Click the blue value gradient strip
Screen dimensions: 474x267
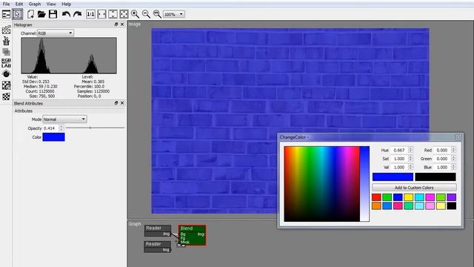click(364, 184)
